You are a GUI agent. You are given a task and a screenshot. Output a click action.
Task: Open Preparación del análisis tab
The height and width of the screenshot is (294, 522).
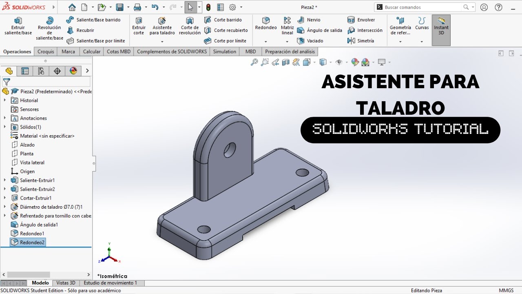coord(290,51)
